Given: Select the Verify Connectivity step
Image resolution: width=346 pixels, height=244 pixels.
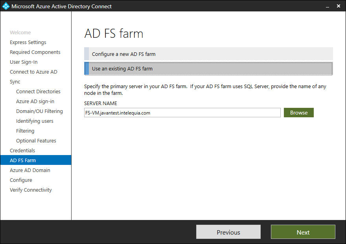Looking at the screenshot, I should (31, 190).
